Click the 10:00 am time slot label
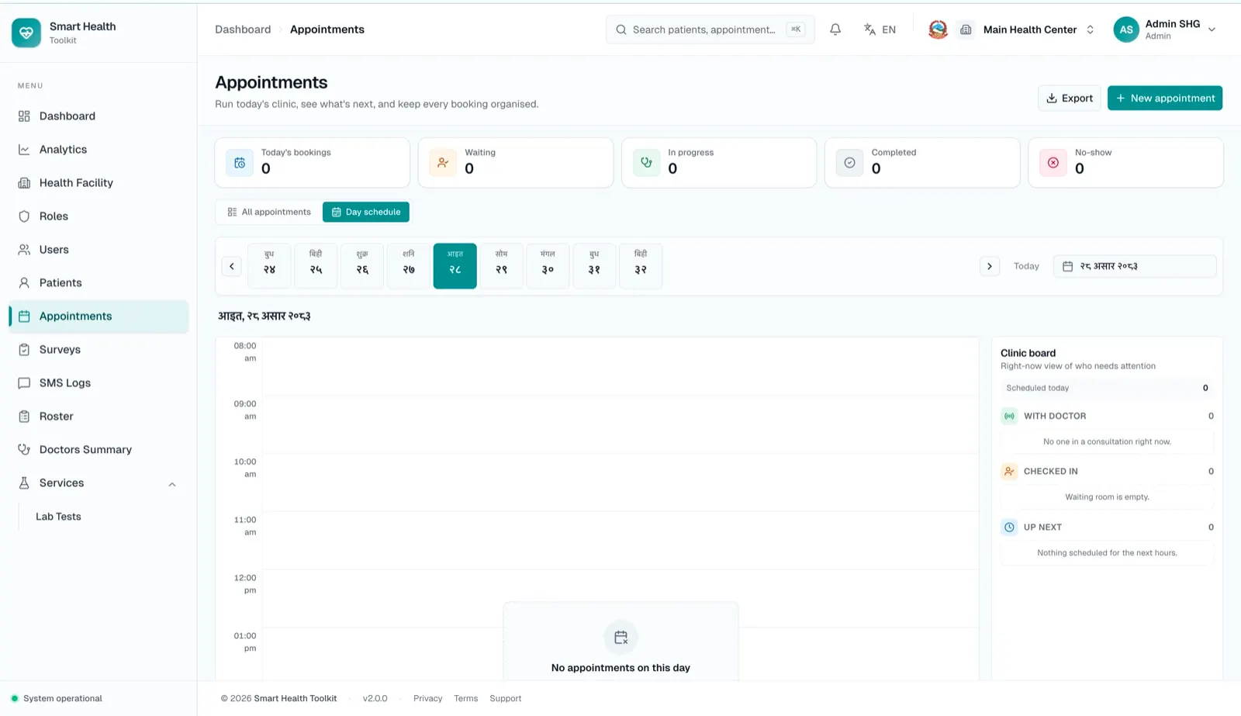Screen dimensions: 1241x716 [x=245, y=468]
